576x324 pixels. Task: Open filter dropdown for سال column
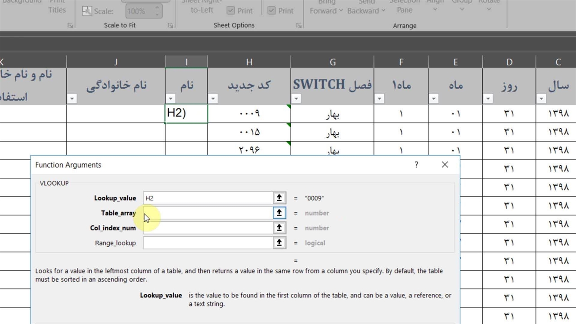pos(541,99)
